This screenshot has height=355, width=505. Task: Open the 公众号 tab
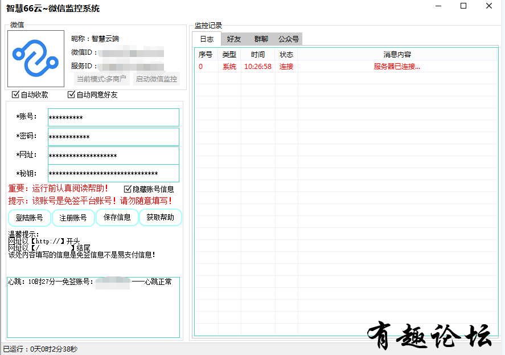(289, 39)
